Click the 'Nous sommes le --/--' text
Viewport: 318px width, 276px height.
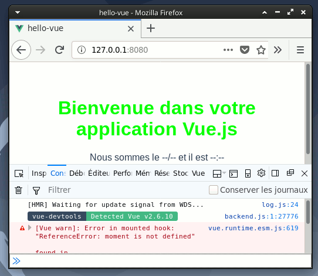pos(133,158)
